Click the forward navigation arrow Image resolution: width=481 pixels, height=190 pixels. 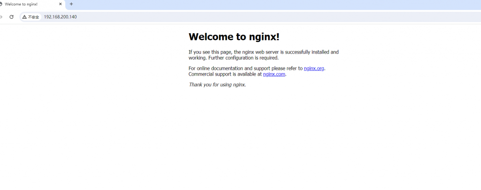pos(1,17)
